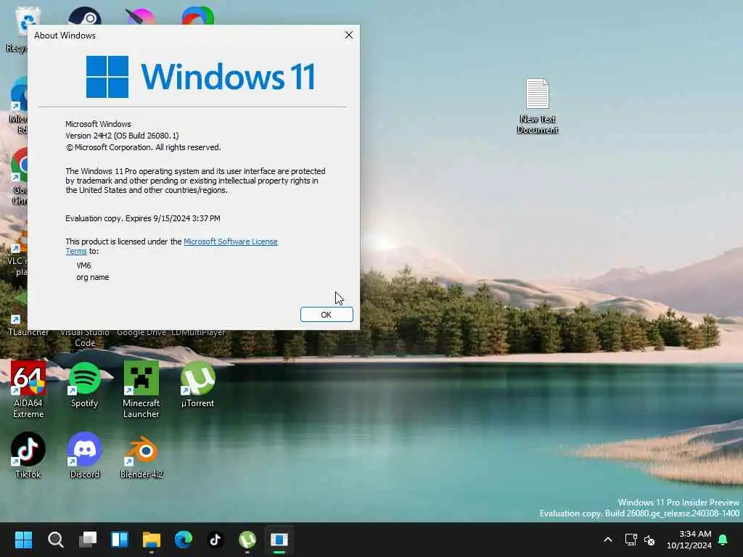Open the AIDA64 Extreme desktop shortcut
Viewport: 743px width, 557px height.
click(28, 389)
